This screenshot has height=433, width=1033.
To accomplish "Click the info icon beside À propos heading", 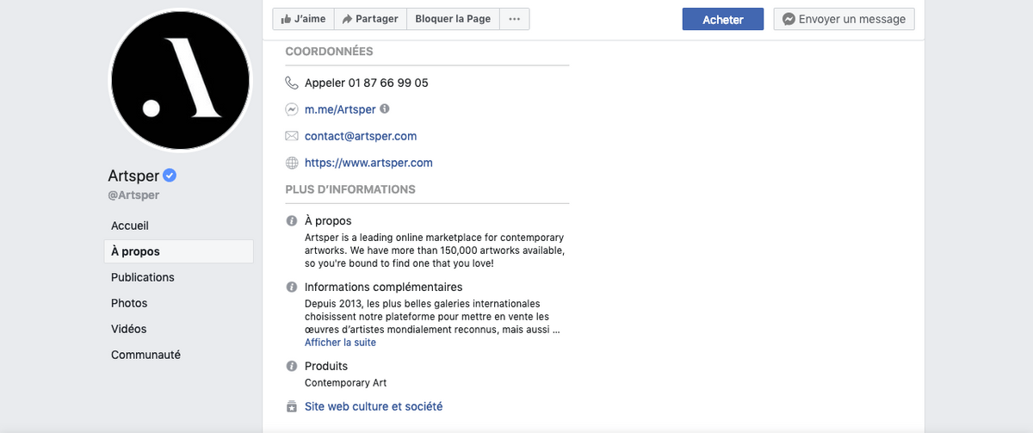I will 292,221.
